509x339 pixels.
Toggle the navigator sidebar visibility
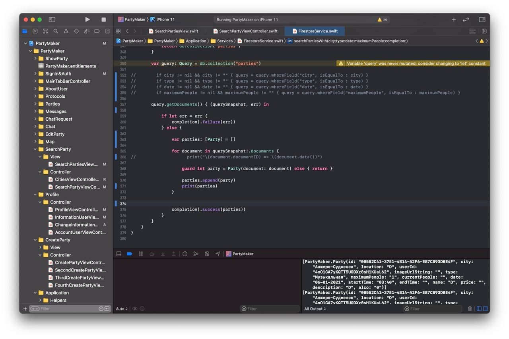(x=52, y=19)
